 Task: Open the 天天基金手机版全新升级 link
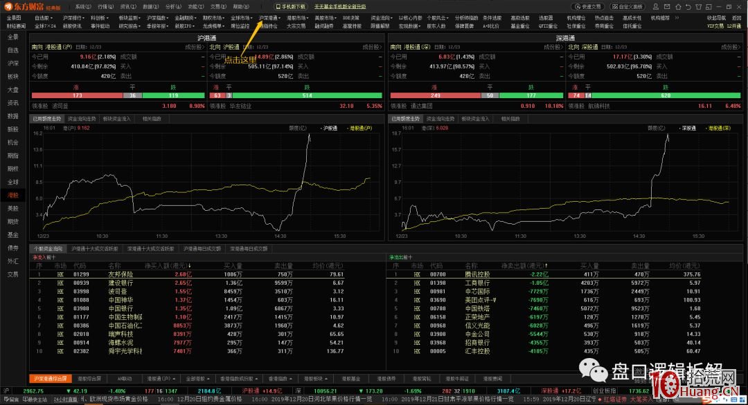click(x=340, y=7)
